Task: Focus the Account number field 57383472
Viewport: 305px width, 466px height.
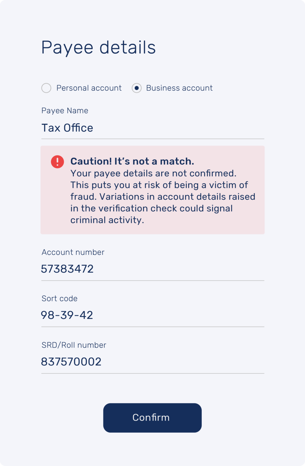Action: [x=153, y=269]
